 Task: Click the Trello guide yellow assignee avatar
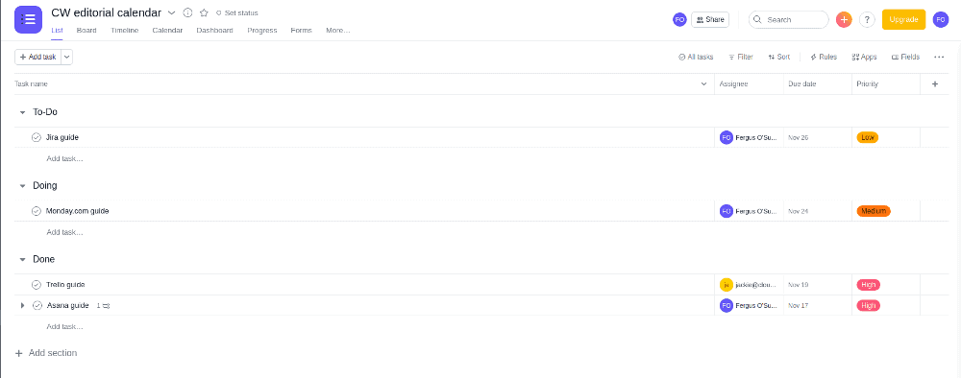click(x=727, y=284)
